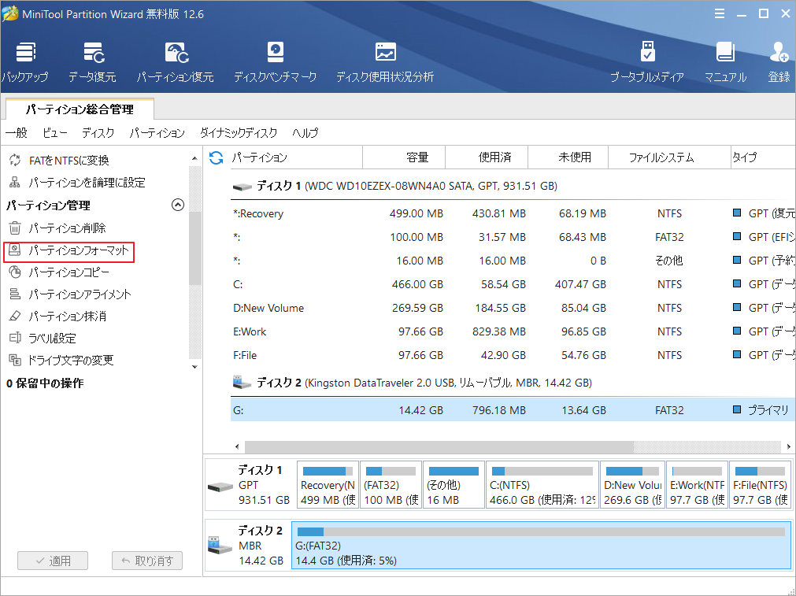796x596 pixels.
Task: Open the ヘルプ menu
Action: (x=305, y=133)
